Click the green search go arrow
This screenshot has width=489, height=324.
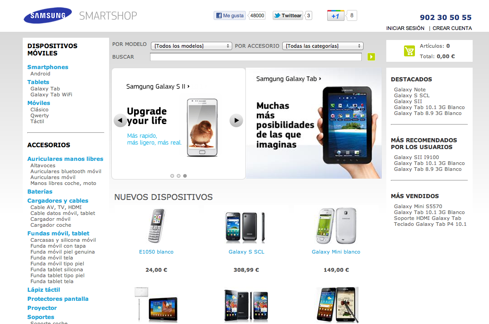[371, 57]
